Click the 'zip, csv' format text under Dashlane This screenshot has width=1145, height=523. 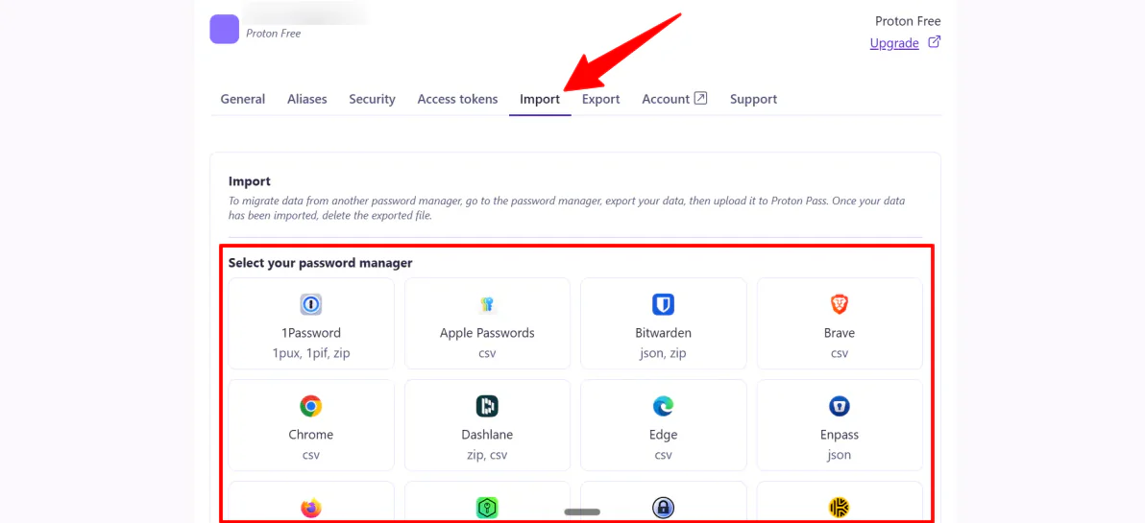pos(487,455)
